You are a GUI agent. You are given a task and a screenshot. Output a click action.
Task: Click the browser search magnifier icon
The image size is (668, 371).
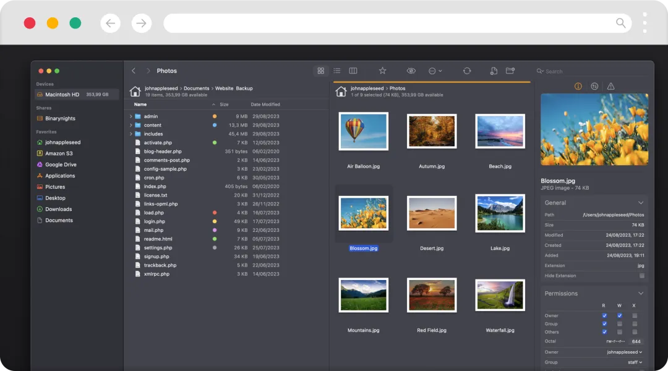pyautogui.click(x=621, y=23)
